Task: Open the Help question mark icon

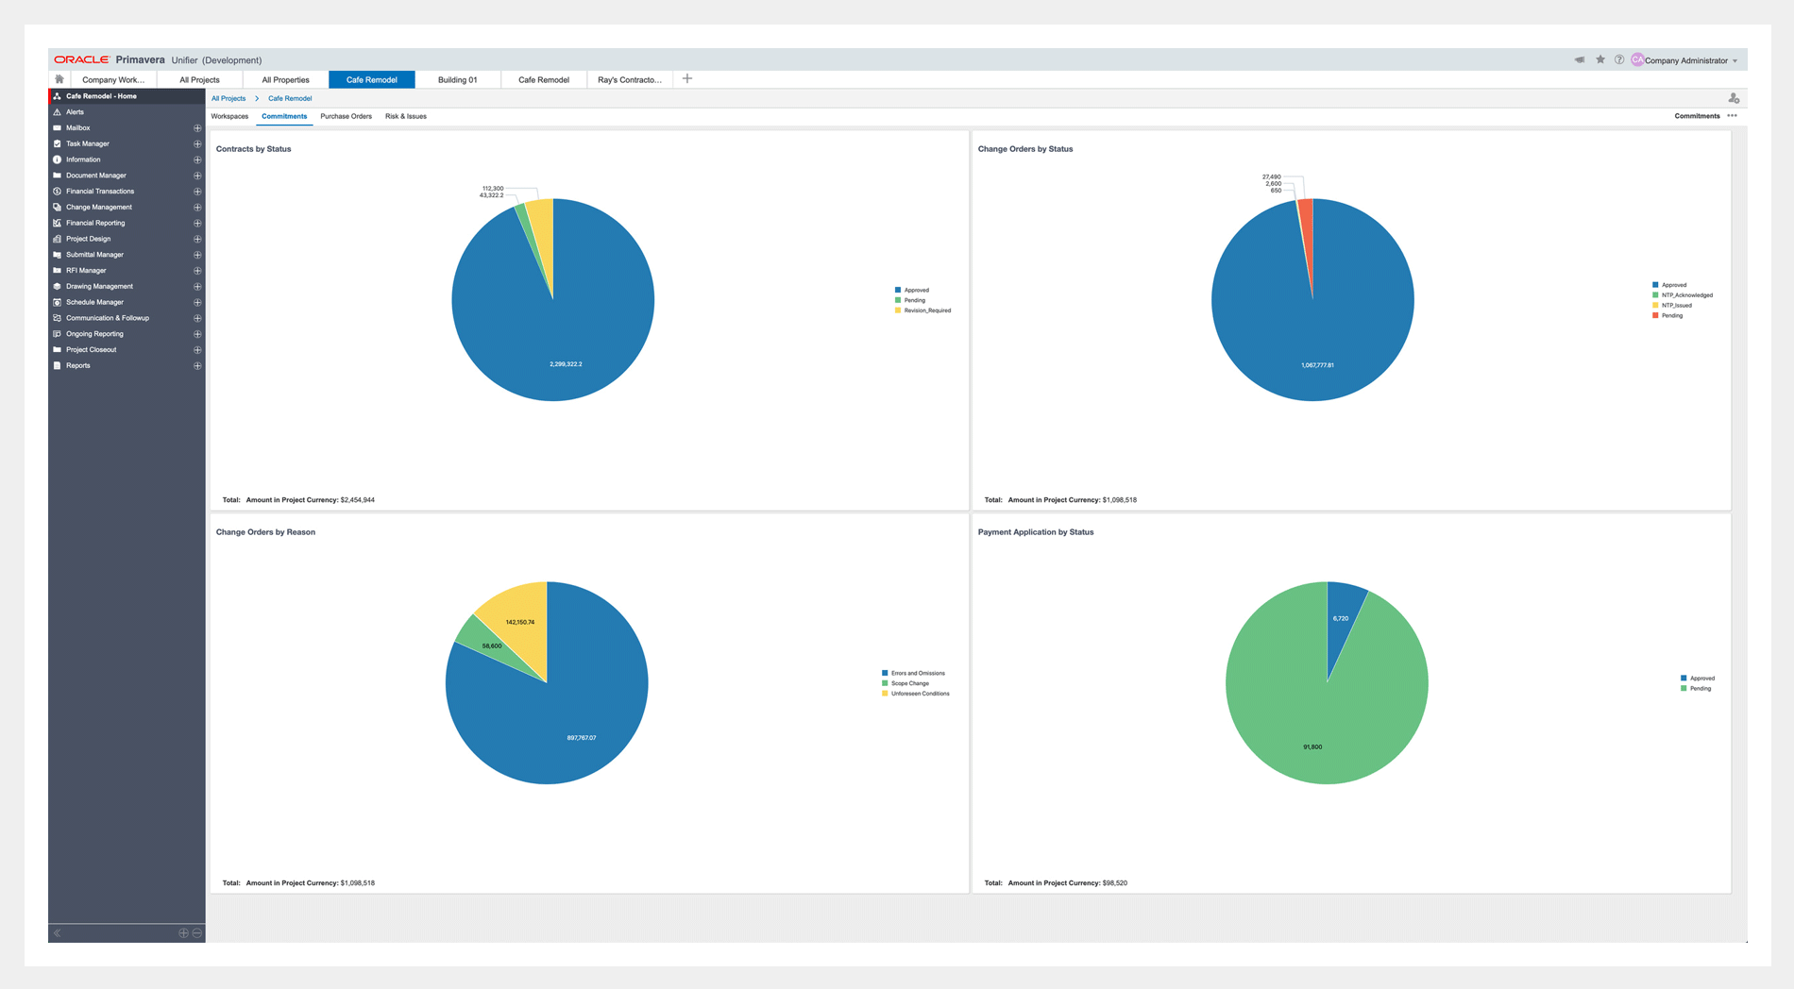Action: (x=1619, y=59)
